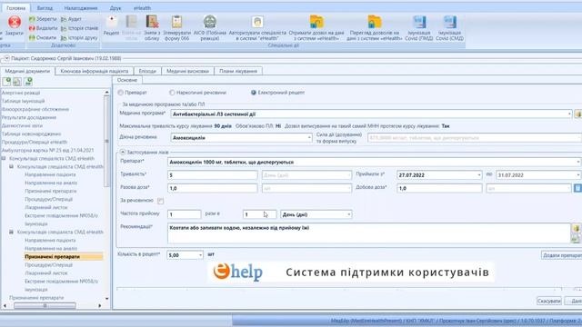
Task: Open the Кількість в рецепт 5,00 dropdown
Action: pyautogui.click(x=200, y=255)
